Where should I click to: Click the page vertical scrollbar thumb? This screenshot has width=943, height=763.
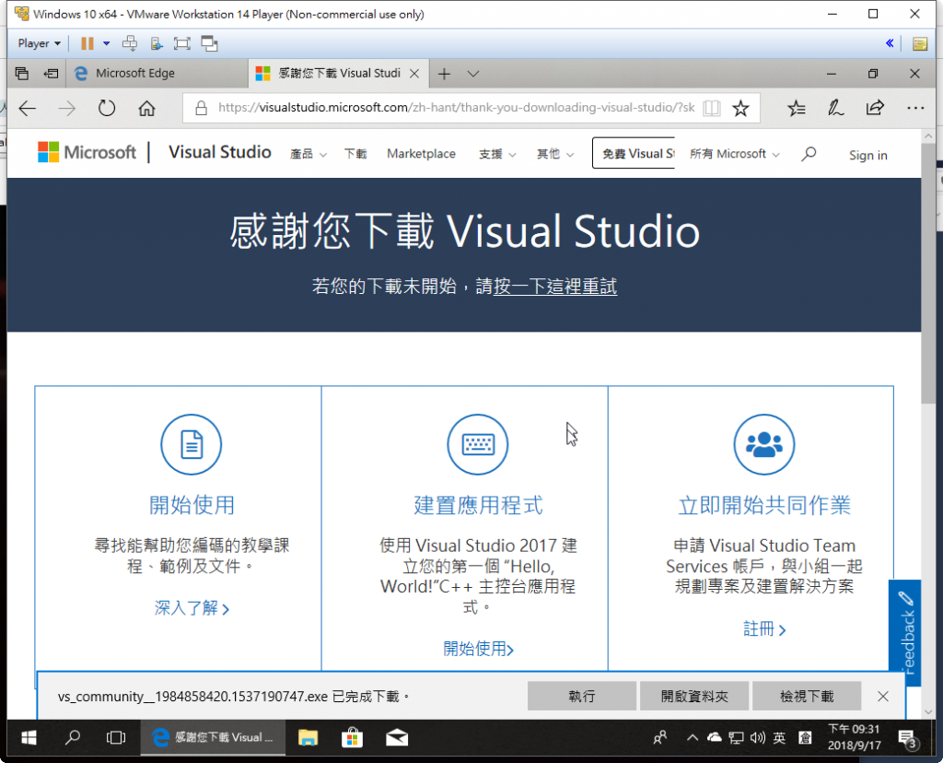tap(928, 274)
